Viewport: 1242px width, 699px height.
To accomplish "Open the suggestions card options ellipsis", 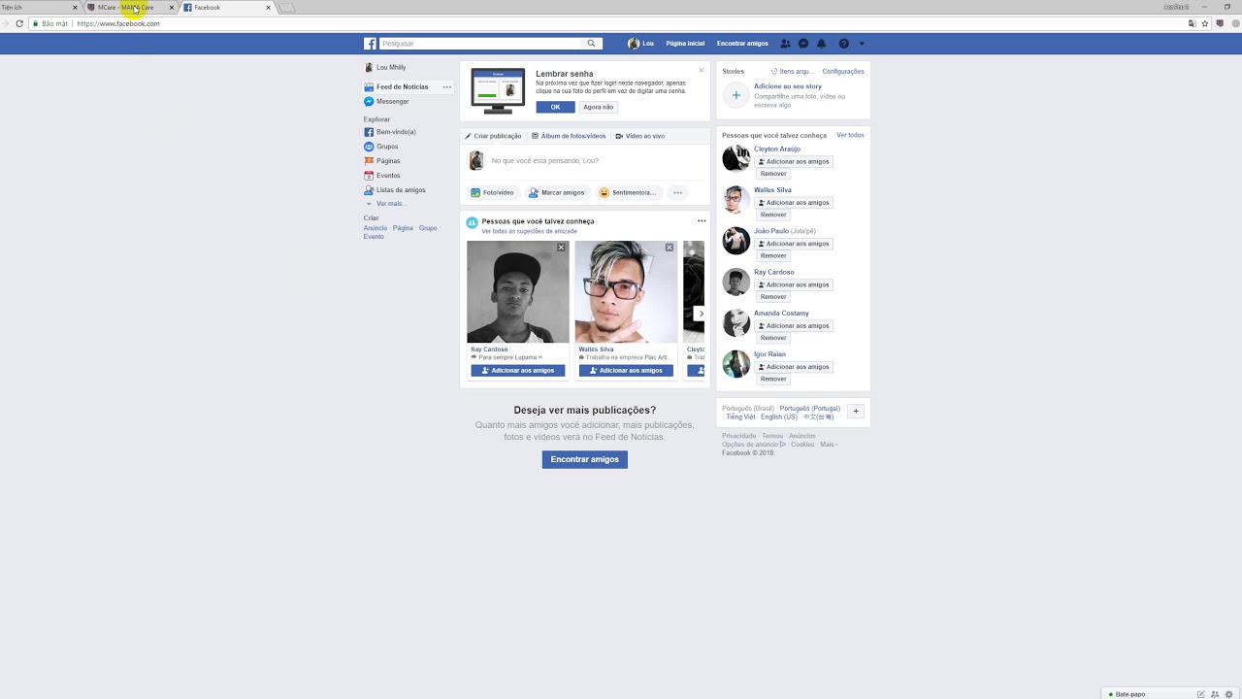I will [x=702, y=221].
